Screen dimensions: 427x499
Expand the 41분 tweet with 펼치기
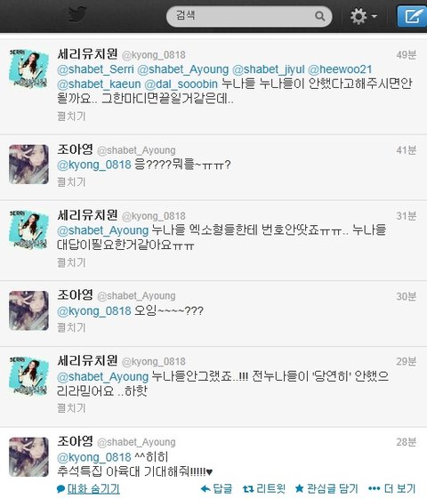(x=71, y=182)
